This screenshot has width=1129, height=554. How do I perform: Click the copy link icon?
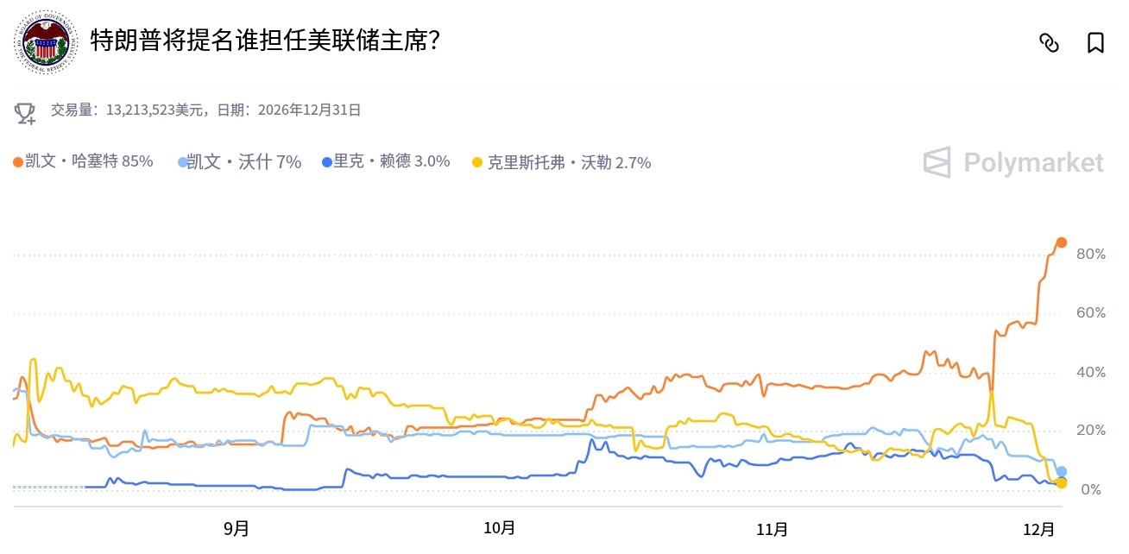(x=1049, y=42)
